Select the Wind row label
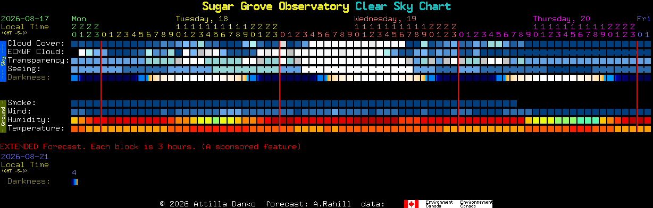The image size is (653, 208). (x=19, y=111)
